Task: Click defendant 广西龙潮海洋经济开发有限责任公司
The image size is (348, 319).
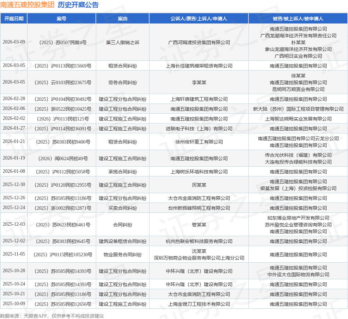Action: click(x=298, y=36)
